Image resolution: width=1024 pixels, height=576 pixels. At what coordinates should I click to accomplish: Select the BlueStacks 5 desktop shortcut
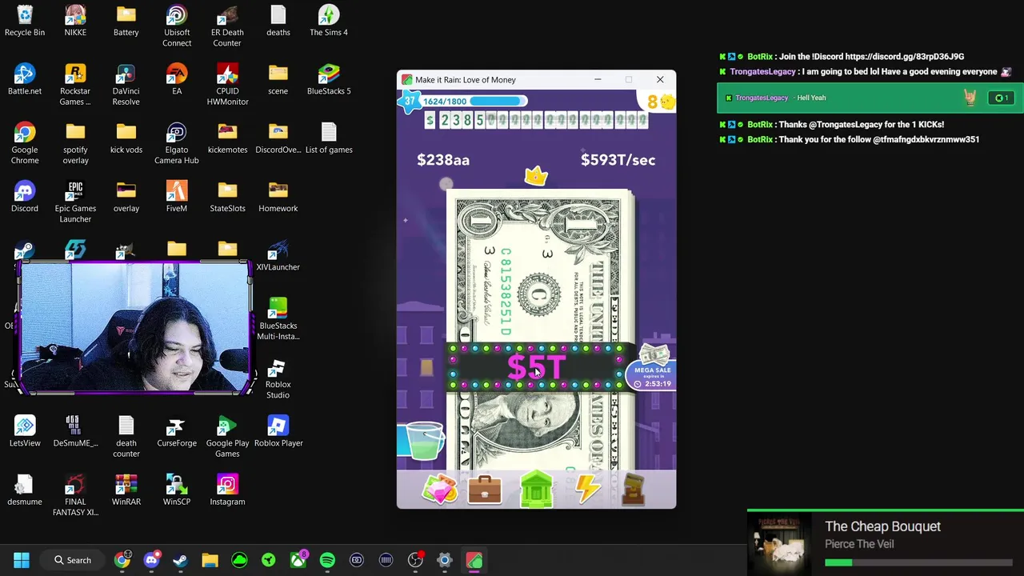[329, 79]
